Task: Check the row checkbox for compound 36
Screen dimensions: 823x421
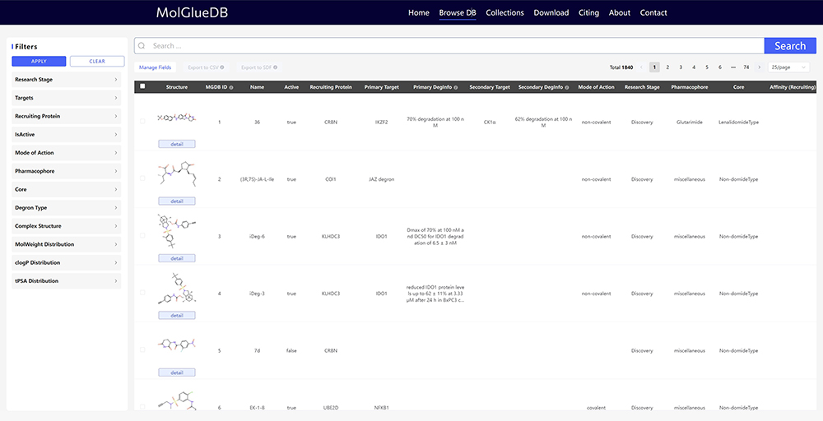Action: 142,122
